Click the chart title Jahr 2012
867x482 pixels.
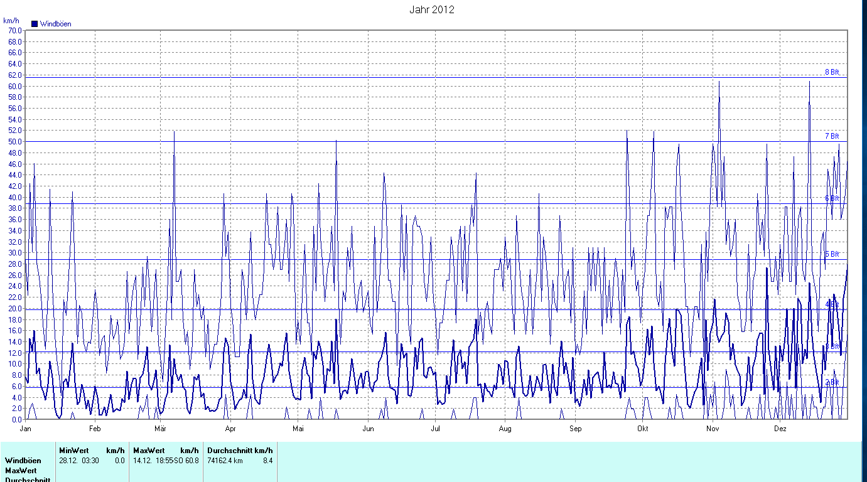coord(432,9)
